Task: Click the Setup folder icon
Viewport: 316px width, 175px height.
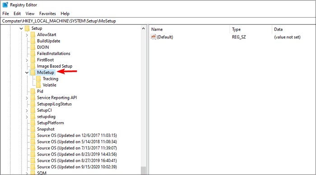Action: click(x=27, y=28)
